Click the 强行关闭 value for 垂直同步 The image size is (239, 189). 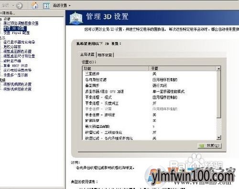[x=160, y=86]
